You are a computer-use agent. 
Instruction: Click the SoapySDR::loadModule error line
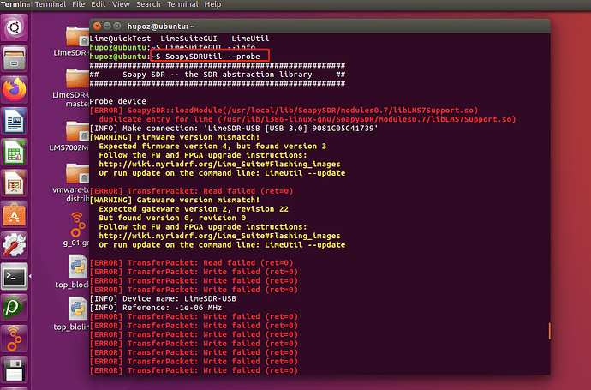(x=284, y=111)
